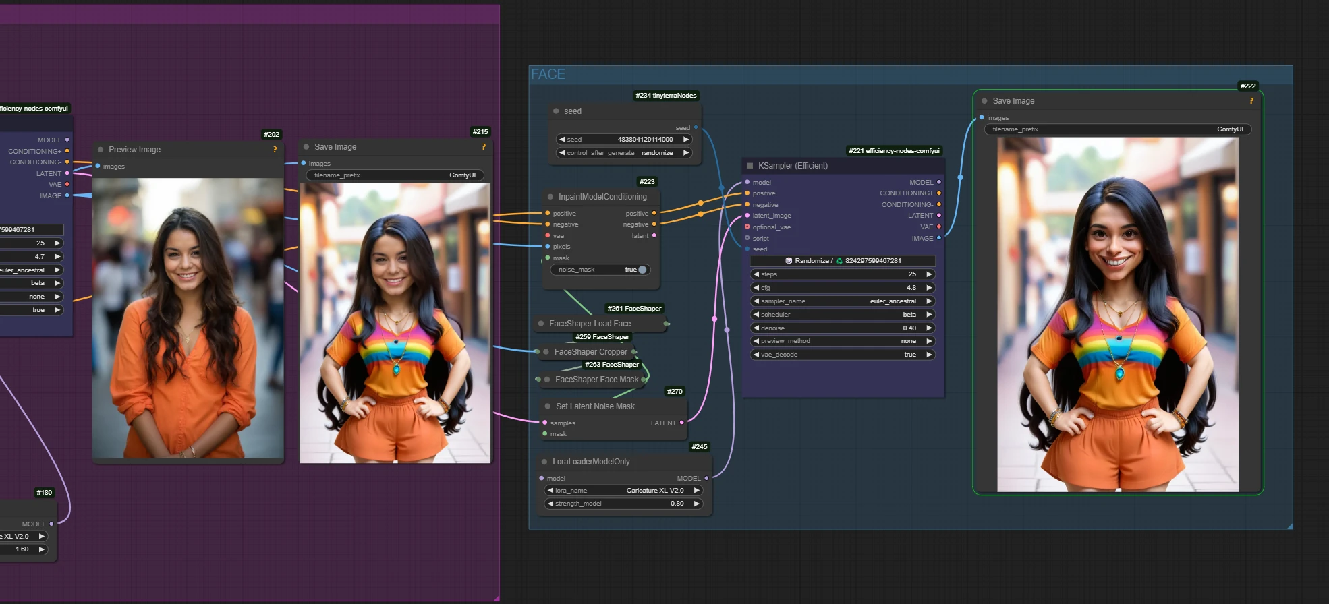
Task: Click the help icon on Preview Image node
Action: 275,150
